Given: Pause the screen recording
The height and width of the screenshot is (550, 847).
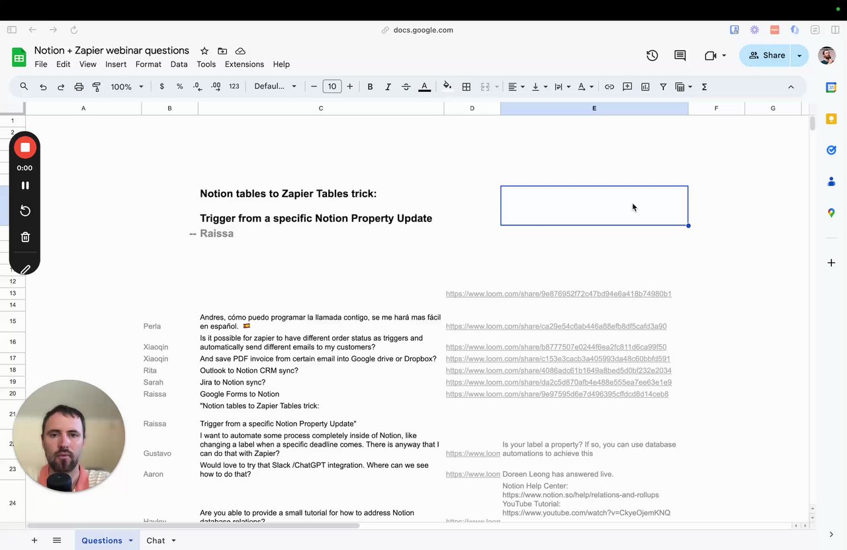Looking at the screenshot, I should (x=25, y=186).
